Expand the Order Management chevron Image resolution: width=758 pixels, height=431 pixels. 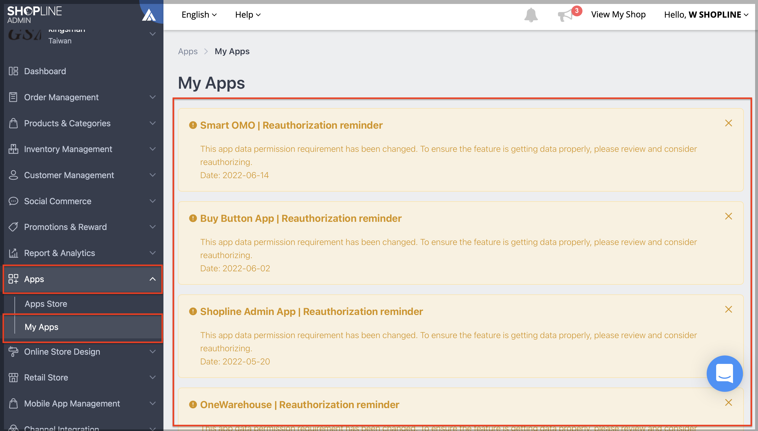(152, 97)
